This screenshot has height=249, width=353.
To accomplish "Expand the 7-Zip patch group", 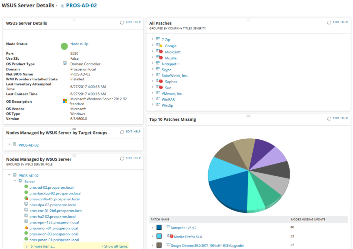I will click(153, 39).
